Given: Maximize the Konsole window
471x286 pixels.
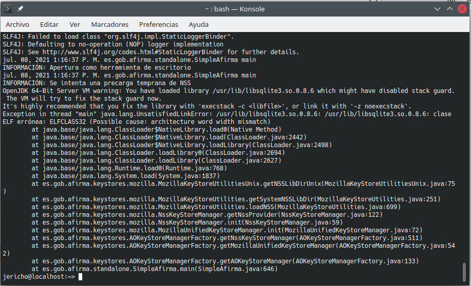Looking at the screenshot, I should [447, 9].
